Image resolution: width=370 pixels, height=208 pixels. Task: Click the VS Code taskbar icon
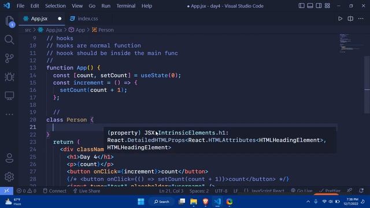[217, 202]
